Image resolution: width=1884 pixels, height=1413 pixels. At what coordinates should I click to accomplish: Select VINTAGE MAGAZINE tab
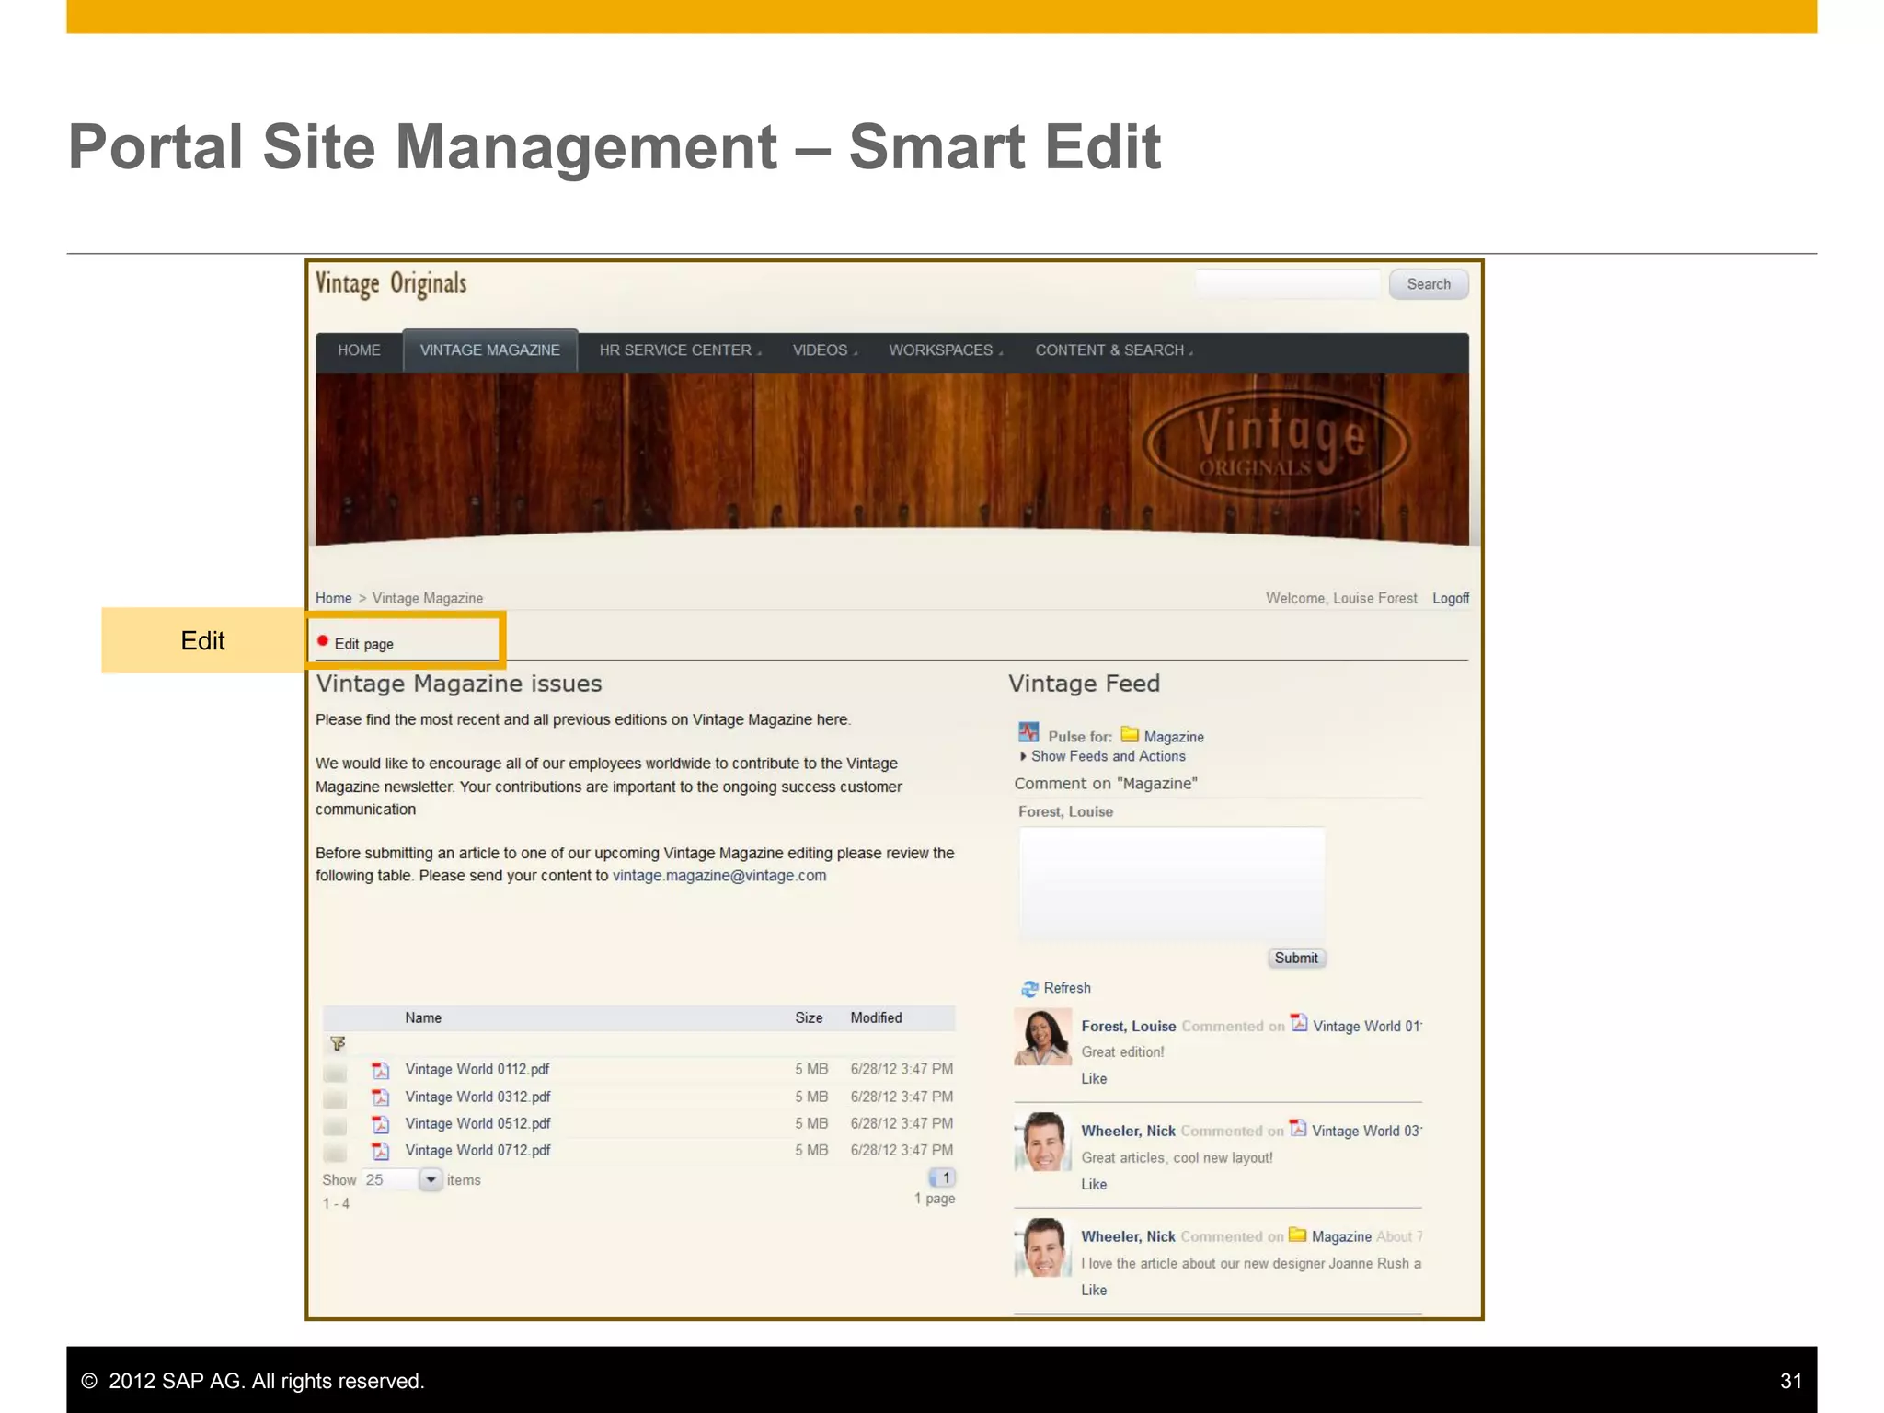pyautogui.click(x=490, y=350)
